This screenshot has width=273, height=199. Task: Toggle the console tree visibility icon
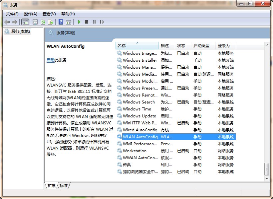pyautogui.click(x=25, y=22)
